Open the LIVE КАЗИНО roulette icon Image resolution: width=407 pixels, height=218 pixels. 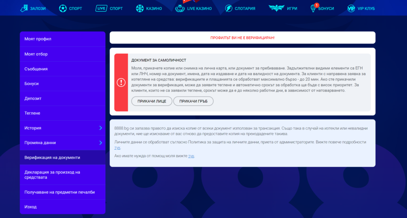[x=180, y=8]
